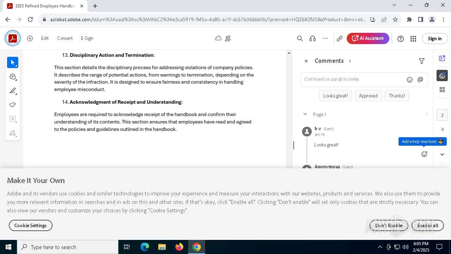Adjust volume from the speaker tray icon
This screenshot has width=451, height=254.
(406, 247)
